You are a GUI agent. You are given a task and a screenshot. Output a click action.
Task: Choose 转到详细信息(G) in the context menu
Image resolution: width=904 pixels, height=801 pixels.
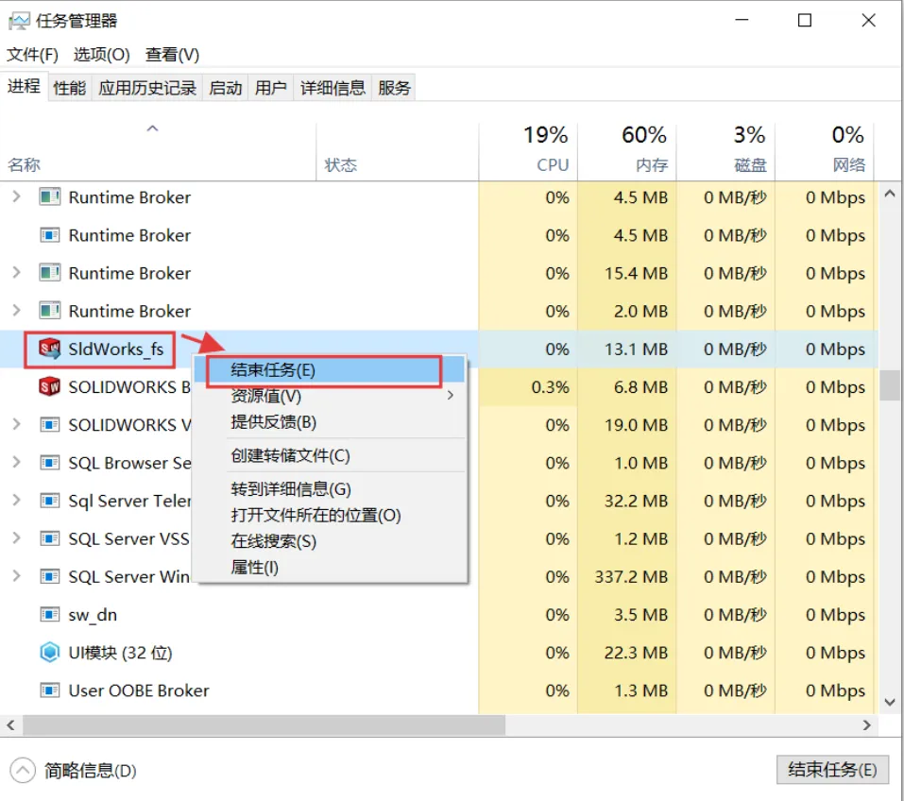(x=329, y=489)
